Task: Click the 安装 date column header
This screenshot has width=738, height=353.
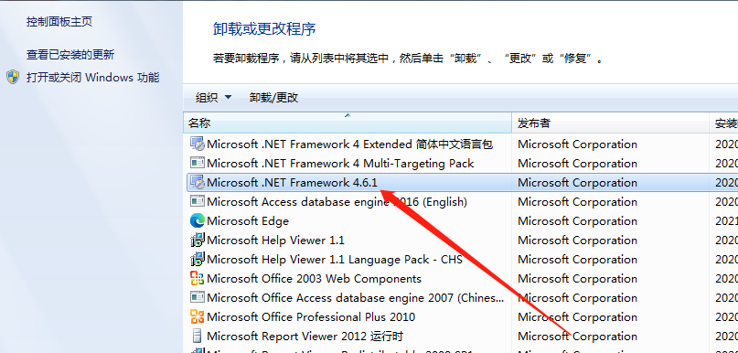Action: [x=724, y=123]
